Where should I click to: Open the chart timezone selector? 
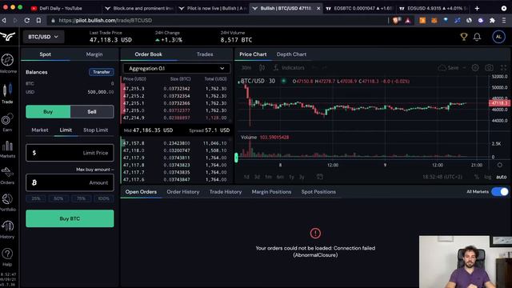tap(442, 177)
